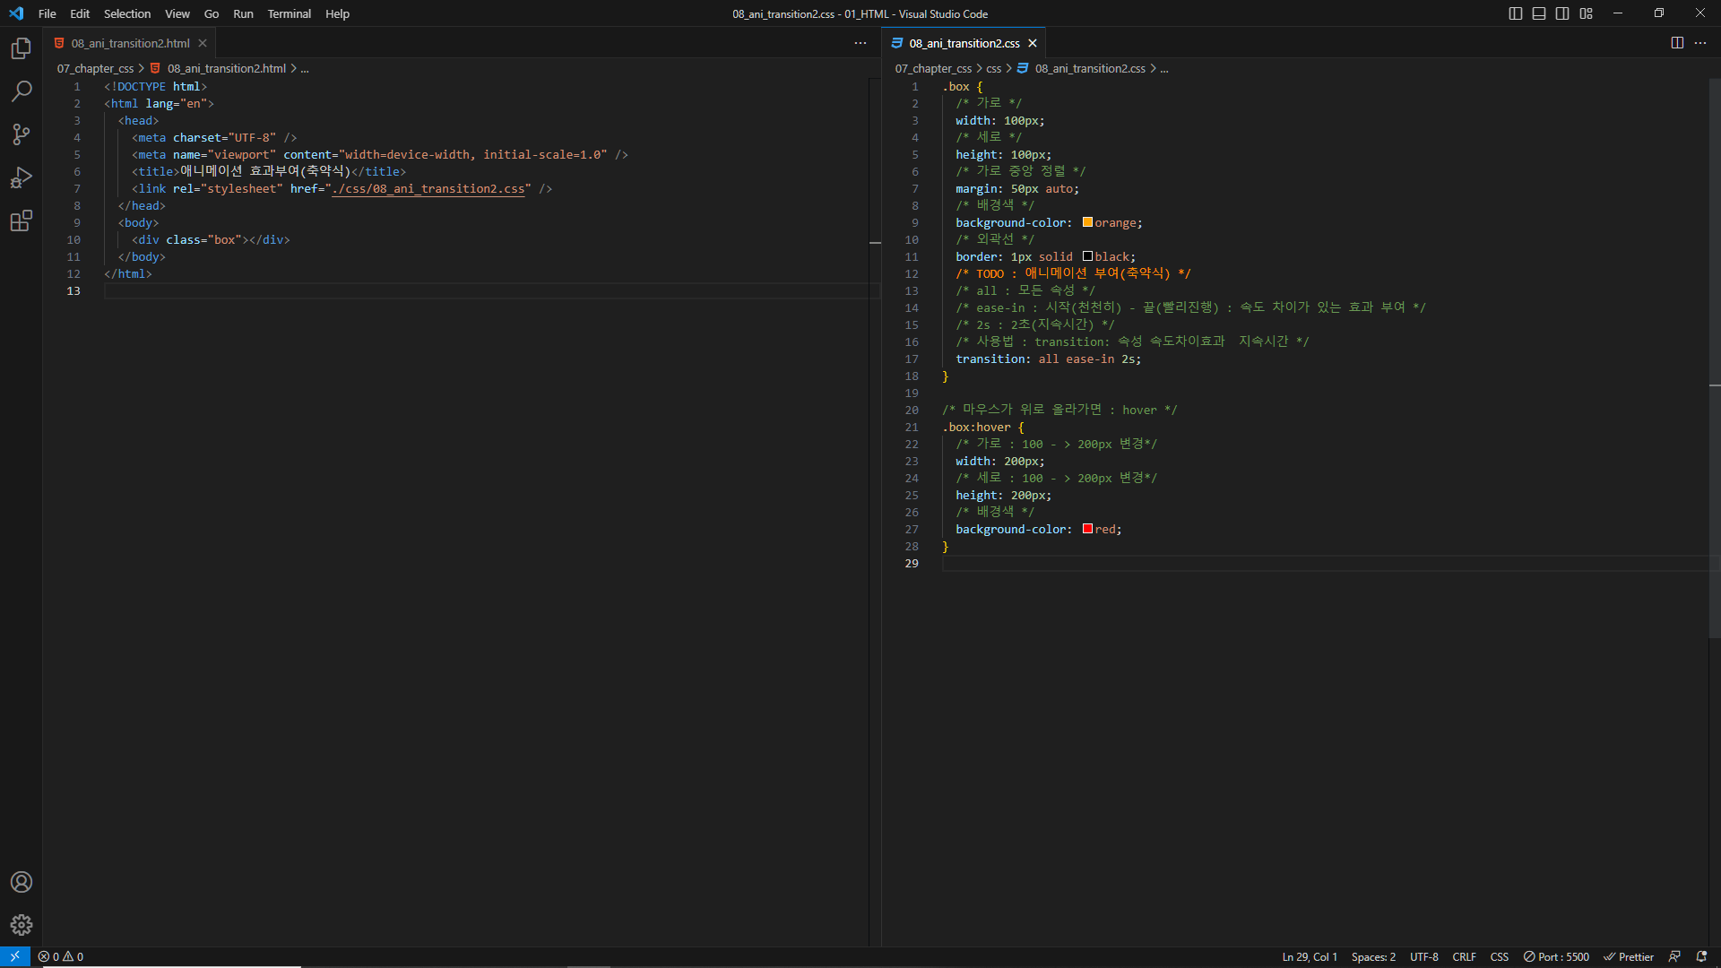Toggle primary side bar layout button
The image size is (1721, 968).
[x=1516, y=13]
